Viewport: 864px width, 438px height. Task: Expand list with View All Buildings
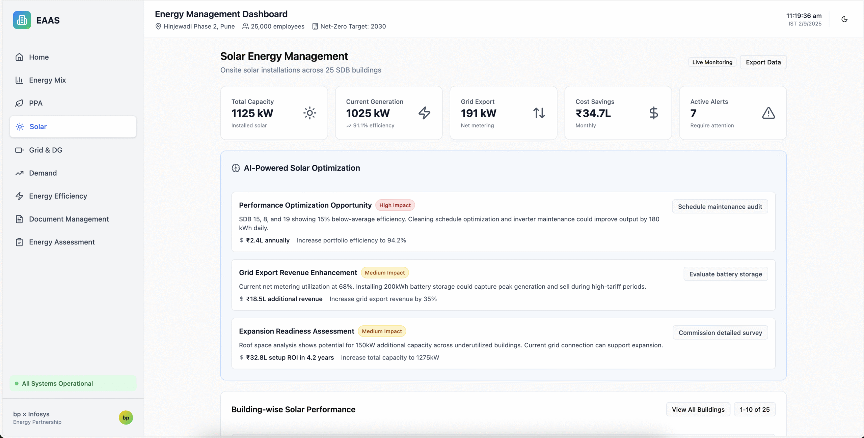coord(698,409)
